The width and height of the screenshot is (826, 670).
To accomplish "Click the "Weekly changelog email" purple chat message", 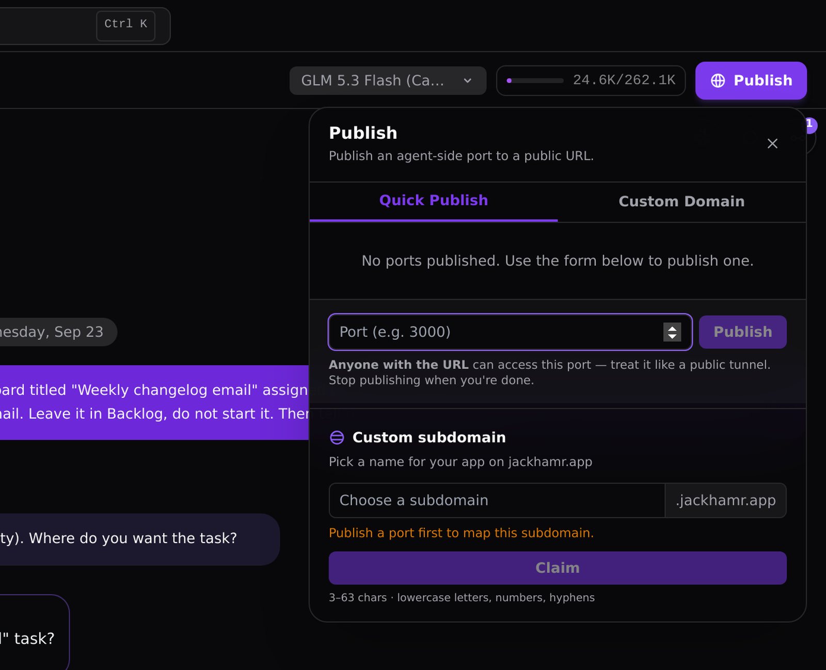I will click(154, 402).
